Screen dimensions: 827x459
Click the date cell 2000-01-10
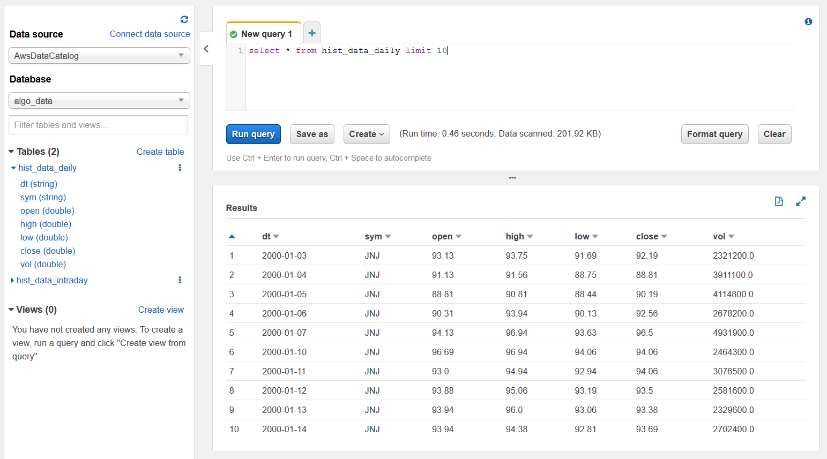(x=284, y=352)
